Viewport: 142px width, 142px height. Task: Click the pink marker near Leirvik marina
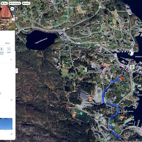click(141, 128)
